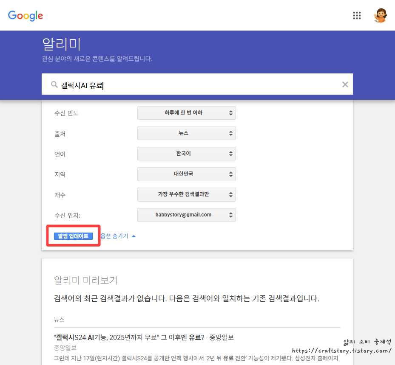
Task: Open the account profile avatar
Action: [x=381, y=15]
